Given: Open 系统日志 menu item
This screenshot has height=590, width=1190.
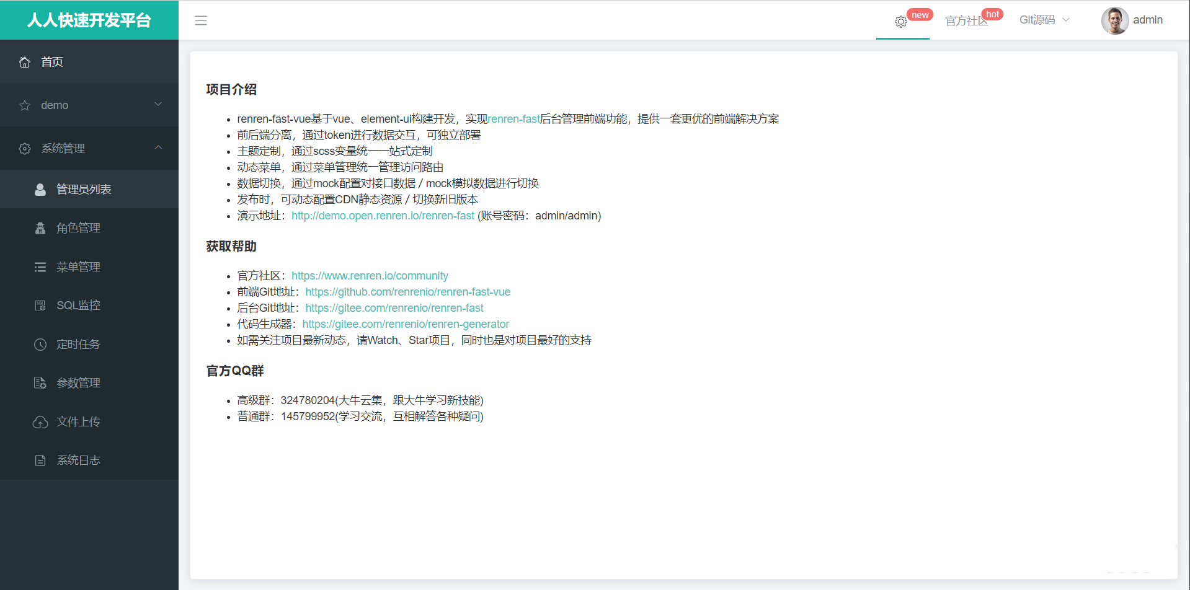Looking at the screenshot, I should (89, 460).
